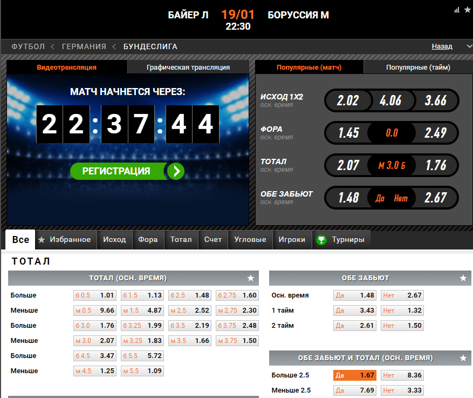This screenshot has width=473, height=398.
Task: Pick draw odds 4.06
Action: click(390, 100)
